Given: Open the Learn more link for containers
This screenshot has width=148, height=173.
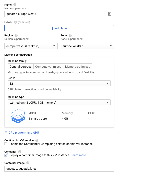Looking at the screenshot, I should pos(78,155).
